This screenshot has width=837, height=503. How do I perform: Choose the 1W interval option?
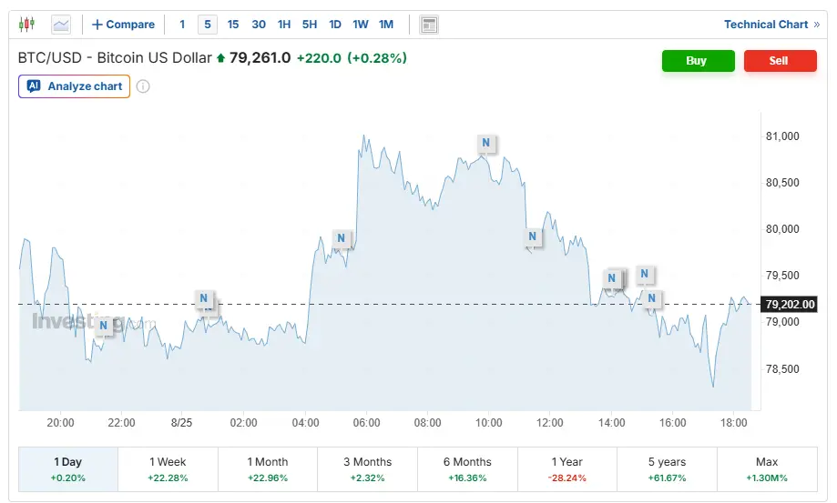[361, 25]
